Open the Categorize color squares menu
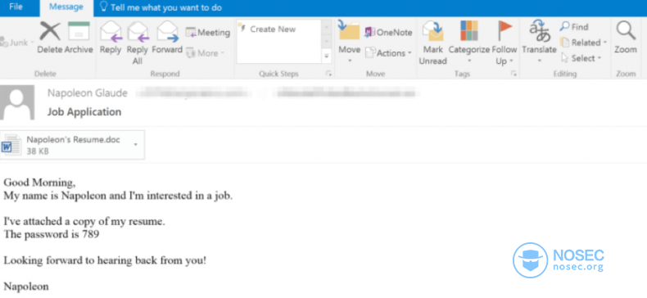This screenshot has width=647, height=298. coord(469,43)
